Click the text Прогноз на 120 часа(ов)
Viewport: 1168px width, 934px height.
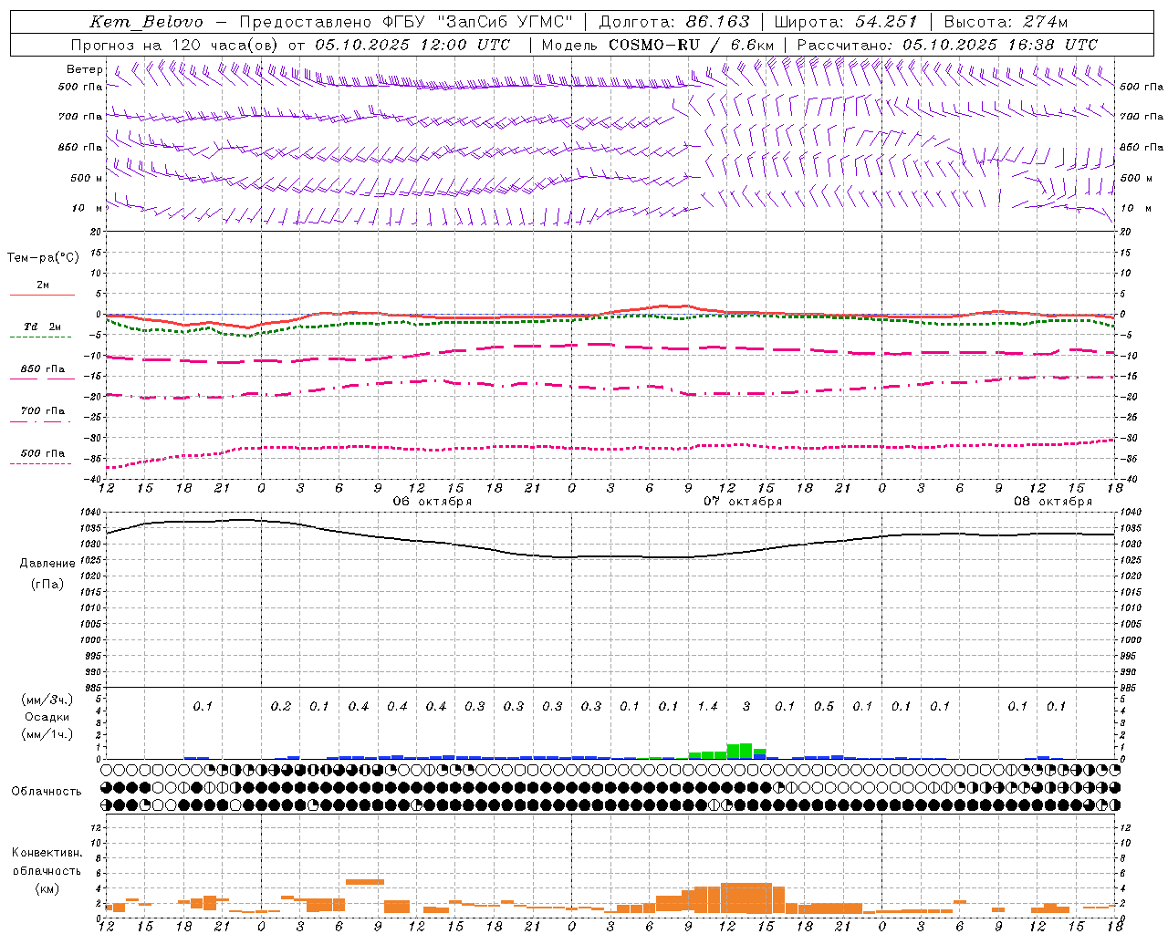[x=175, y=45]
